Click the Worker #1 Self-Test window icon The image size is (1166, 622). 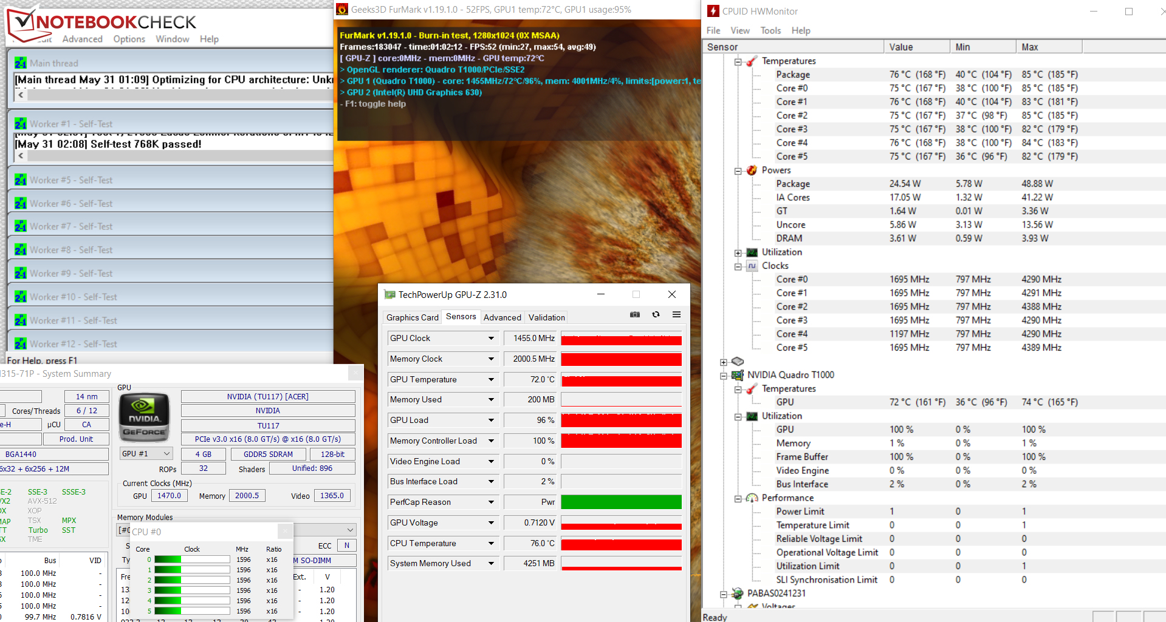(21, 124)
